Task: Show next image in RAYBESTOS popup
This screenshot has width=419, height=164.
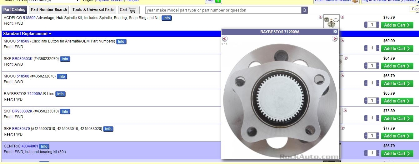Action: (335, 39)
